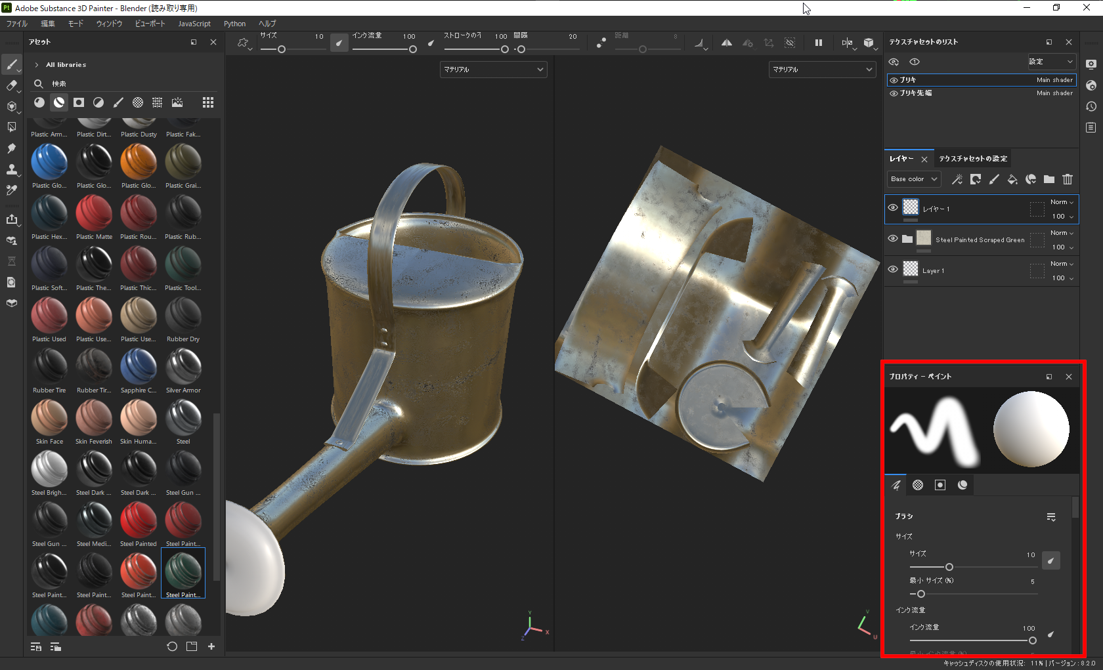Add a folder to layer stack
Screen dimensions: 1103x670
1049,179
